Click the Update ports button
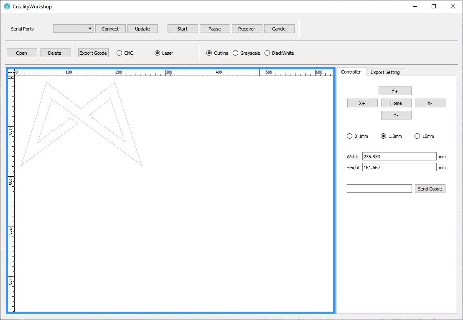Viewport: 463px width, 320px height. (142, 28)
